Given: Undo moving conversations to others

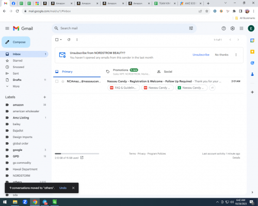Looking at the screenshot, I should (63, 188).
